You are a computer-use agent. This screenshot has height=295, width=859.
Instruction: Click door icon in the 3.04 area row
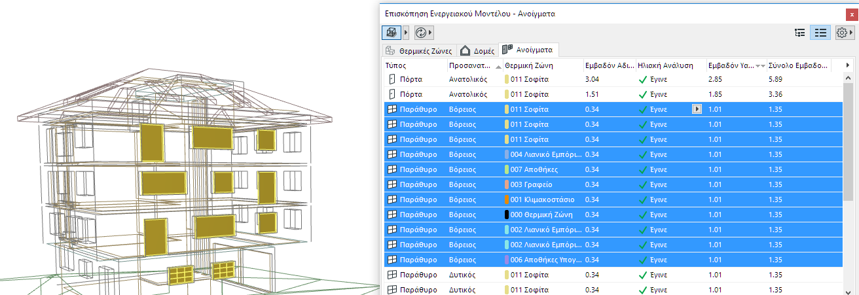click(392, 79)
